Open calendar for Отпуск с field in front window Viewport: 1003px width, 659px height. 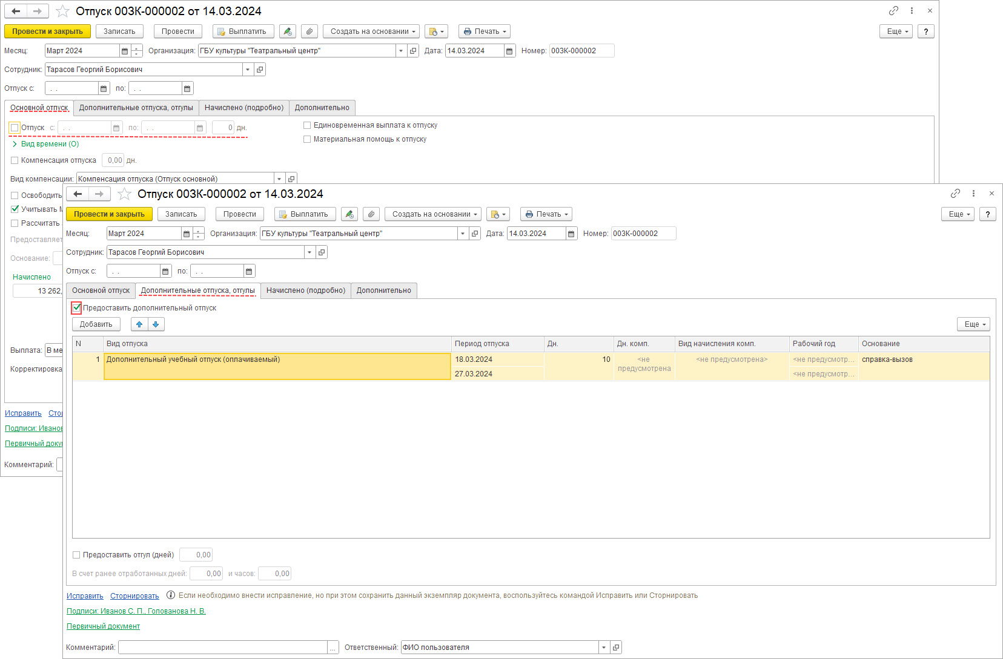[x=165, y=271]
